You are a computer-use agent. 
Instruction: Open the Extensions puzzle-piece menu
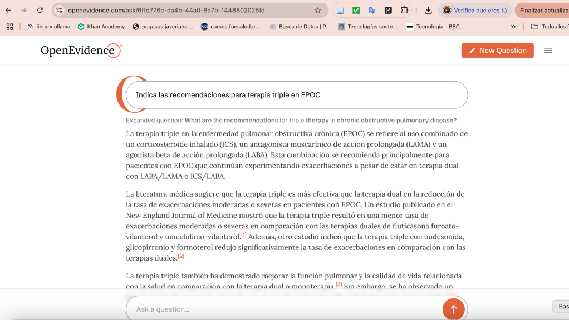(404, 10)
